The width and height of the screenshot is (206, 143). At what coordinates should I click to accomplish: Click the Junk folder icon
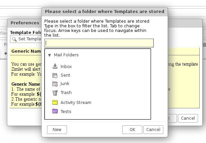(55, 84)
